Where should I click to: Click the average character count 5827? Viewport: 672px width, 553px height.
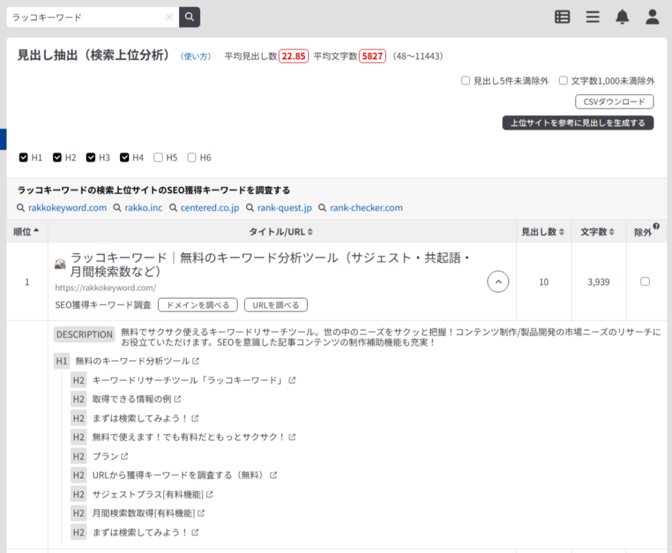pyautogui.click(x=372, y=56)
